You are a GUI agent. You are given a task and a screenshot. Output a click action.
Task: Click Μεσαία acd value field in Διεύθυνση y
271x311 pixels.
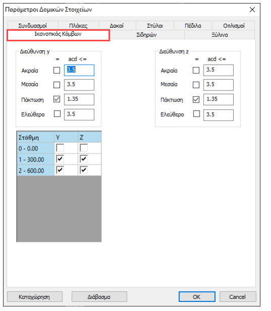pos(79,85)
